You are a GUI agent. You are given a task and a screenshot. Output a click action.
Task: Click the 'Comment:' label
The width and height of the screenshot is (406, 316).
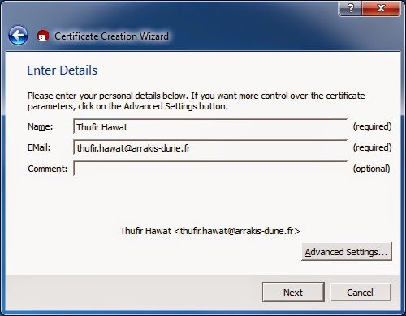[x=48, y=169]
